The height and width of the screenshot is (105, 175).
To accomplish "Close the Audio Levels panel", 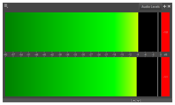I will [x=169, y=6].
